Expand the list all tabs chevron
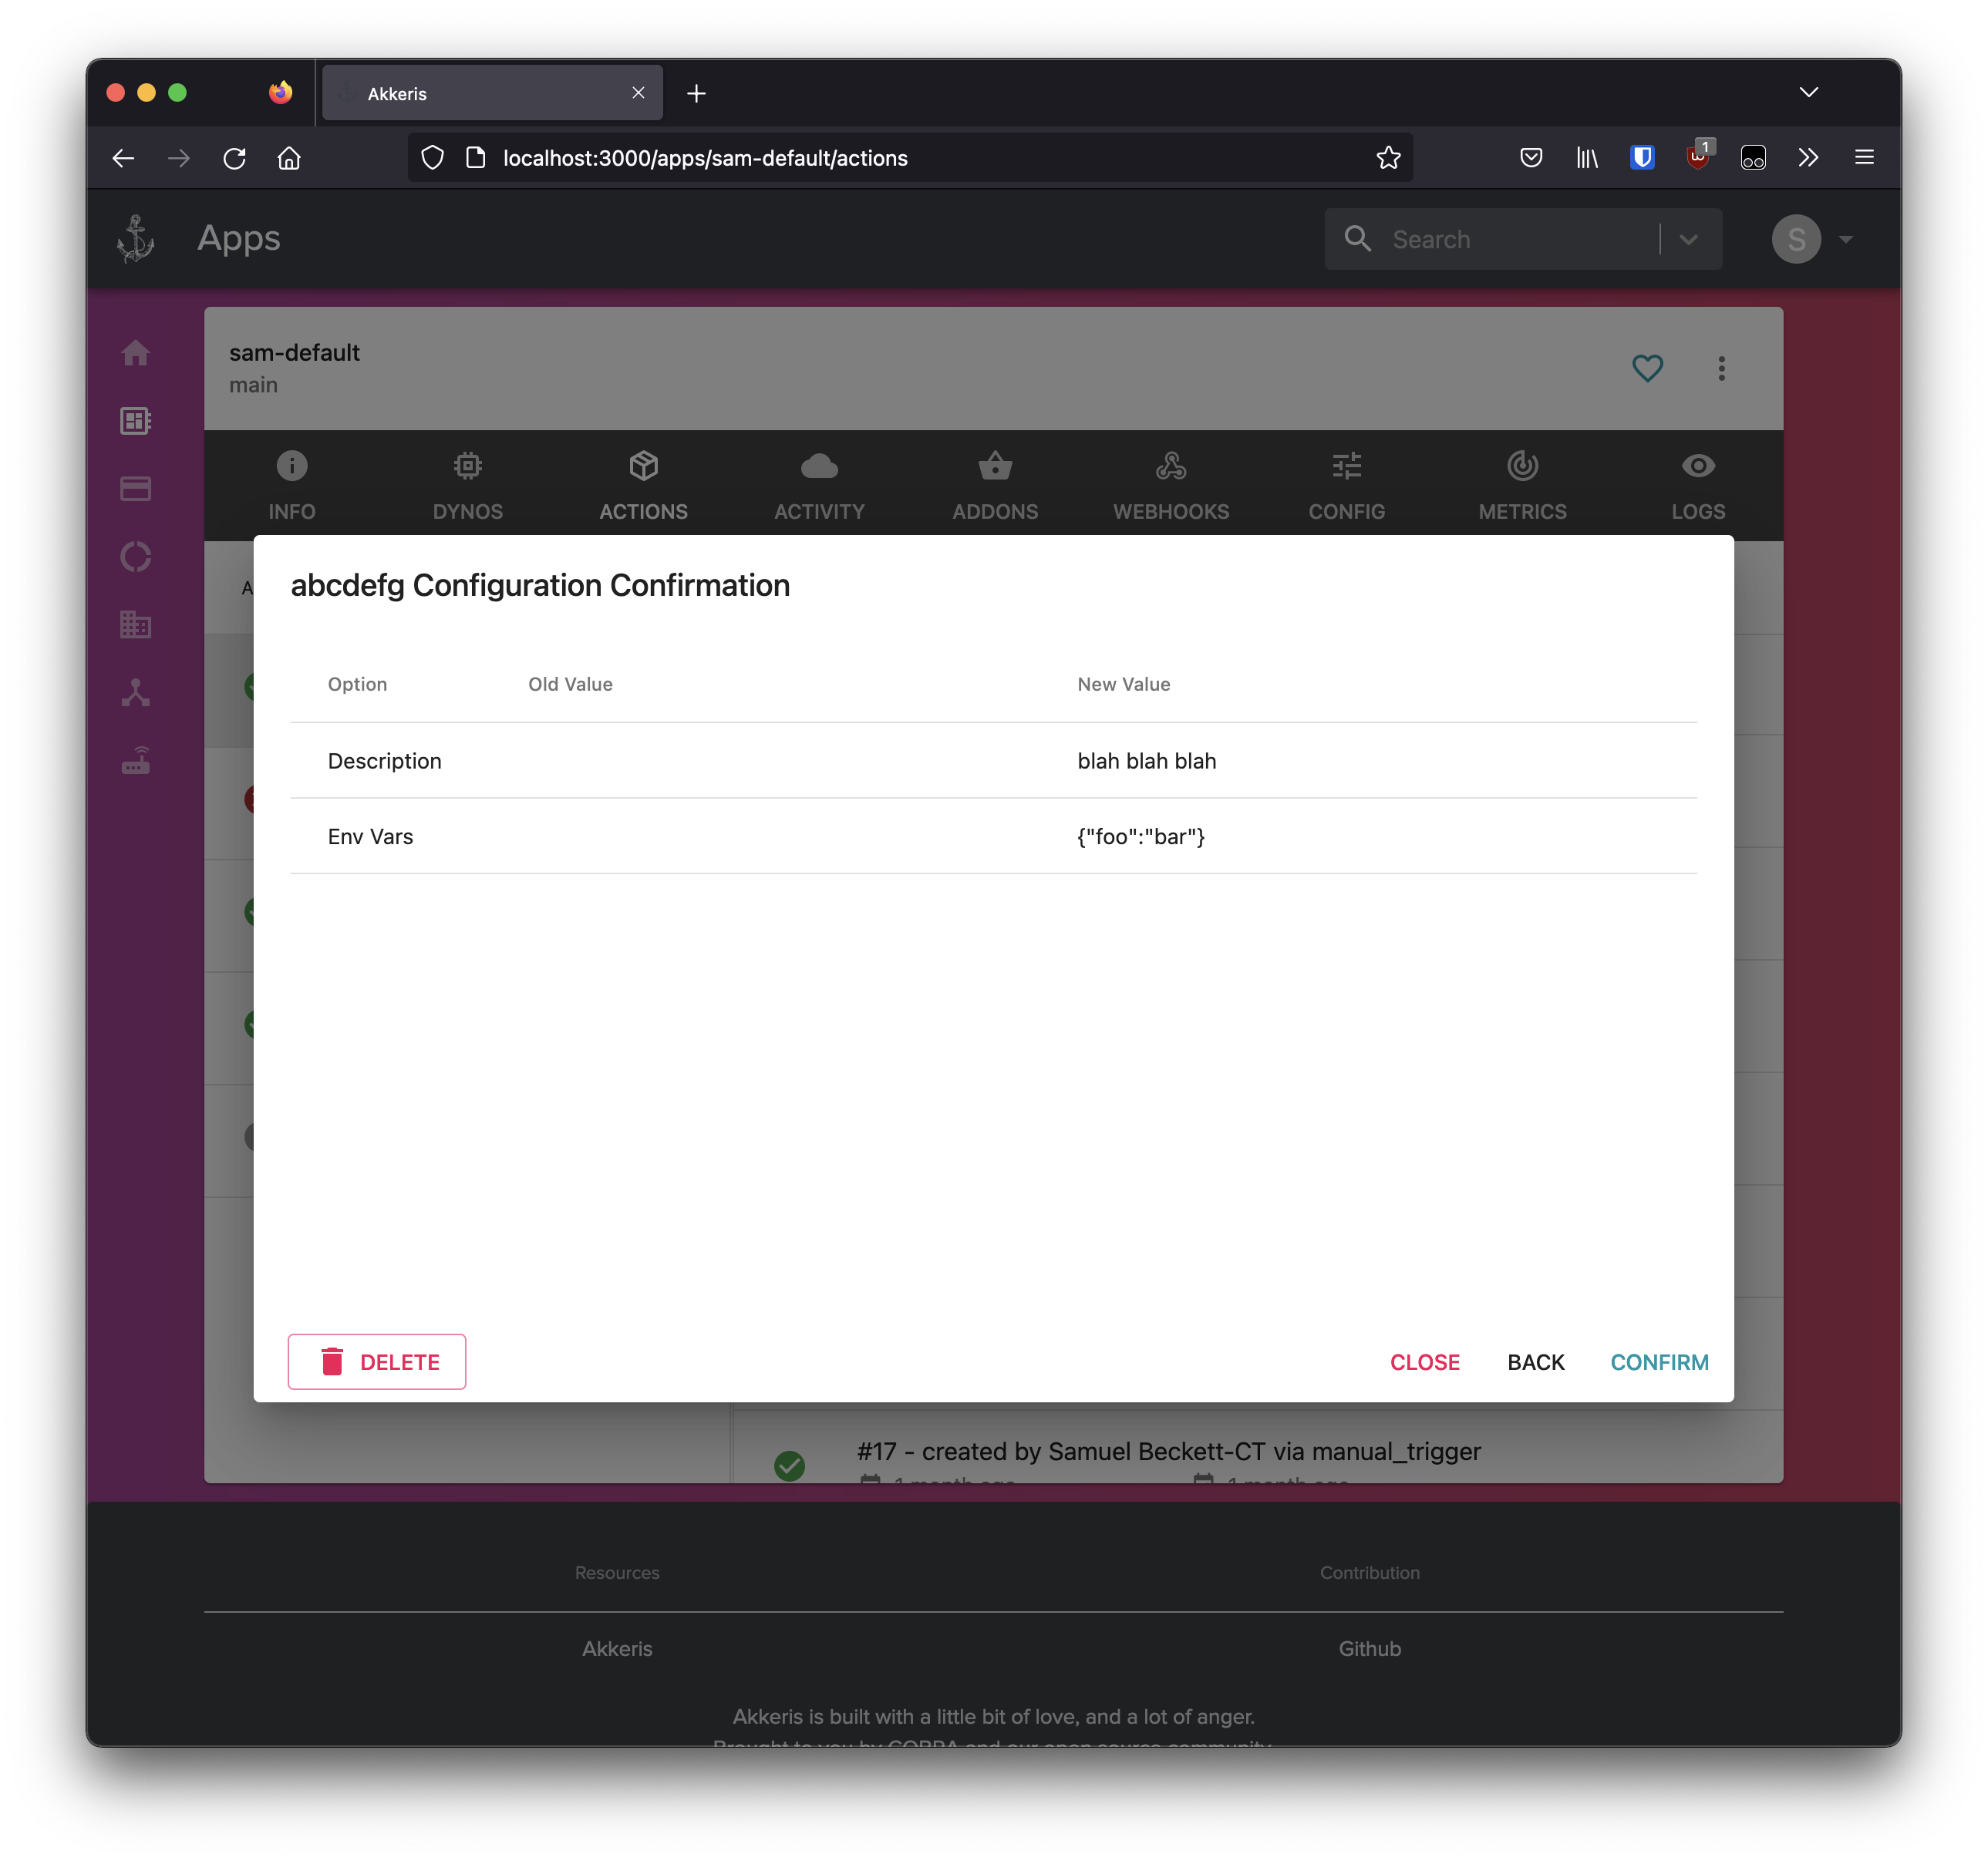This screenshot has width=1988, height=1861. (1808, 92)
